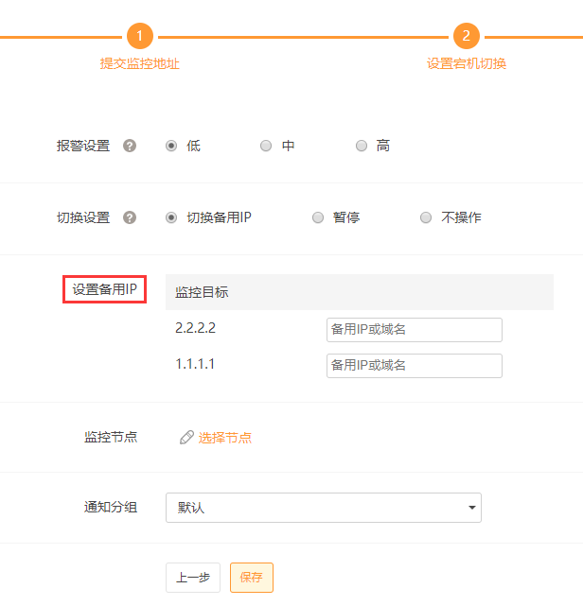Select the 中 alarm level radio
The height and width of the screenshot is (606, 583).
point(266,146)
